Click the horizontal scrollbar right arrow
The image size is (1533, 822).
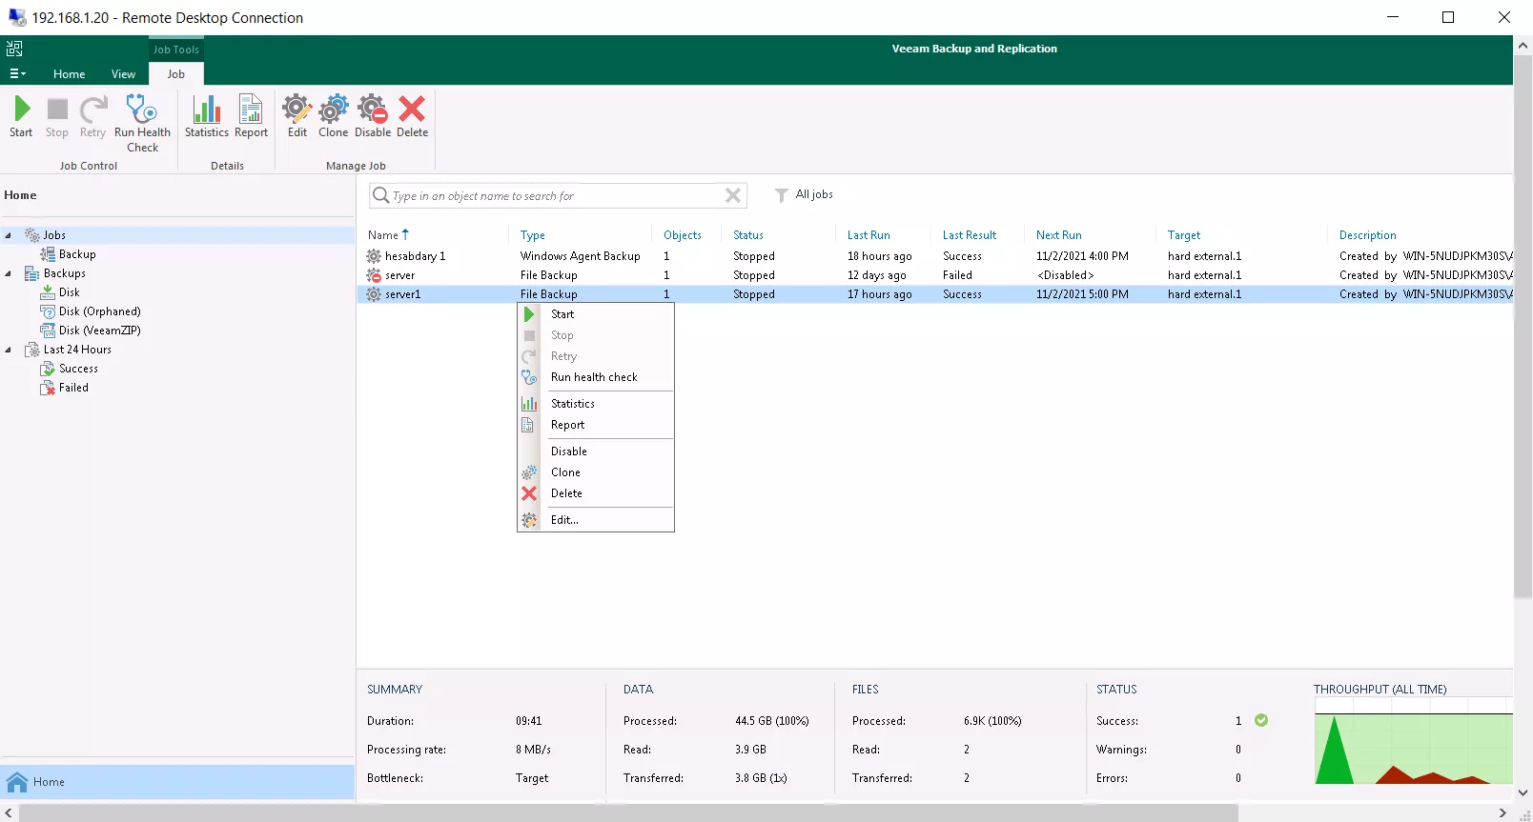pos(1502,812)
